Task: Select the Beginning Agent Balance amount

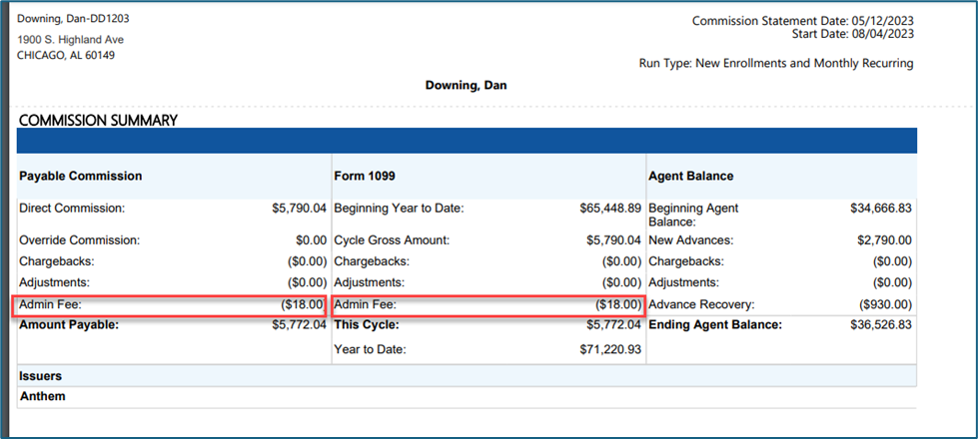Action: tap(881, 209)
